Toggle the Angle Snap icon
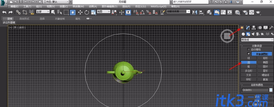This screenshot has height=107, width=274. [x=143, y=12]
